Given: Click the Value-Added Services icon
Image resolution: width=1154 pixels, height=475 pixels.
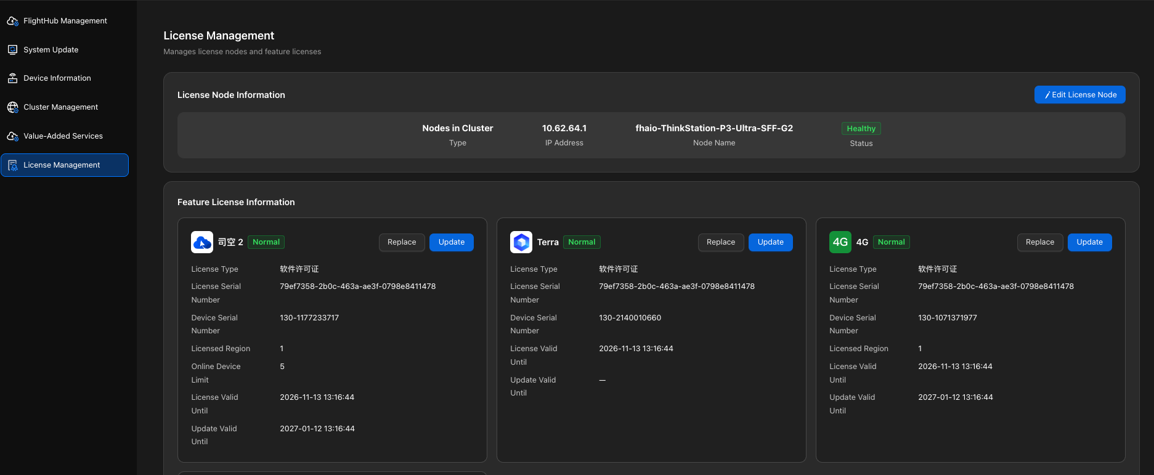Looking at the screenshot, I should 12,136.
